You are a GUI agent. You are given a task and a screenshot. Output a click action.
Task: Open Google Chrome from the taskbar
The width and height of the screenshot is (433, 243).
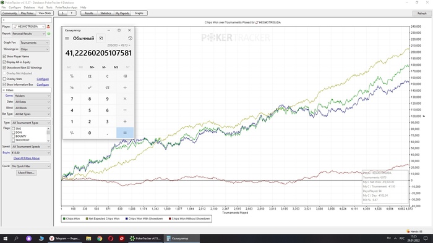coord(100,238)
